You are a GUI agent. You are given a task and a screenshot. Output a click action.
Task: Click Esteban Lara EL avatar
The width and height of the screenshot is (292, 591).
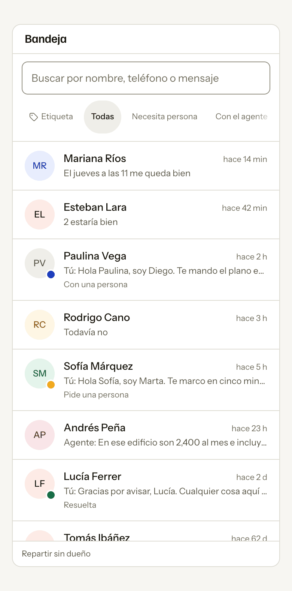tap(40, 214)
